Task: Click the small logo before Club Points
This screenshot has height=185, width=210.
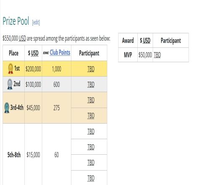Action: [x=46, y=53]
